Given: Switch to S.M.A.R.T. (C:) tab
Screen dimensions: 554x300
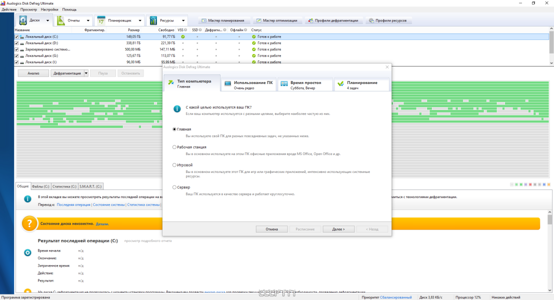Looking at the screenshot, I should [90, 186].
